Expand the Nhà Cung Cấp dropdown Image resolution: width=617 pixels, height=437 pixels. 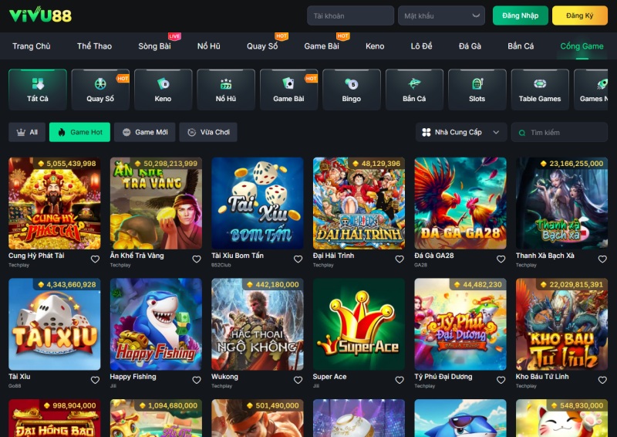click(461, 132)
